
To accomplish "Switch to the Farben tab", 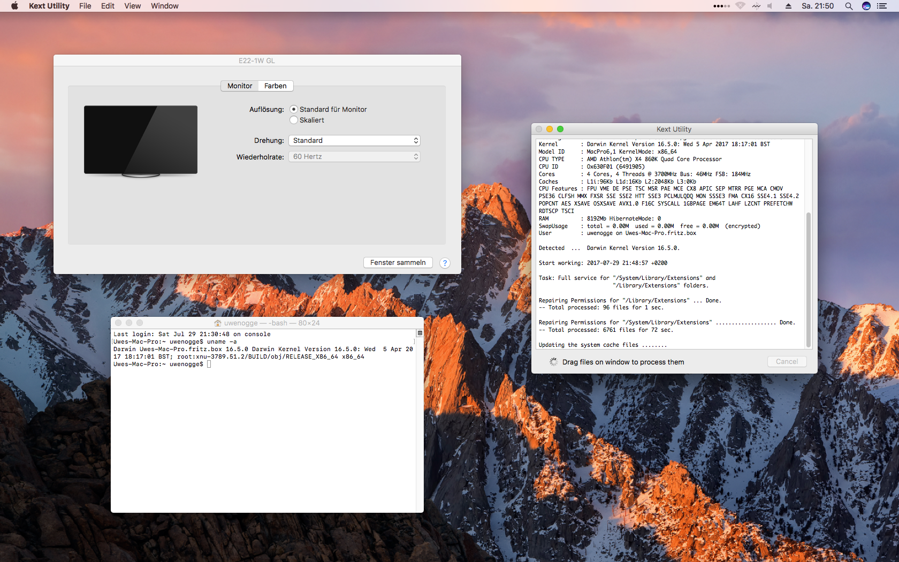I will click(x=275, y=86).
